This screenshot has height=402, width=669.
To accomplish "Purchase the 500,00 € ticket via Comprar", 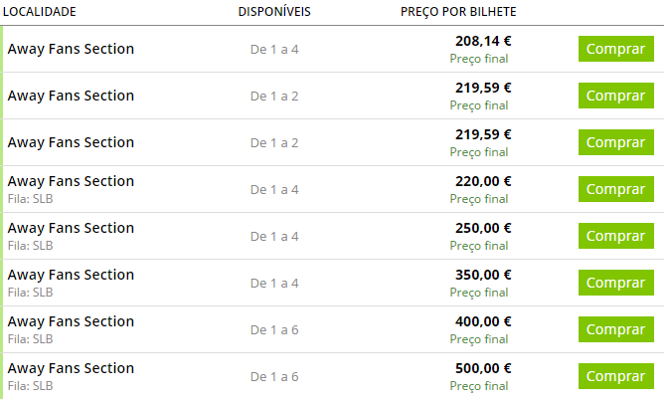I will 615,376.
